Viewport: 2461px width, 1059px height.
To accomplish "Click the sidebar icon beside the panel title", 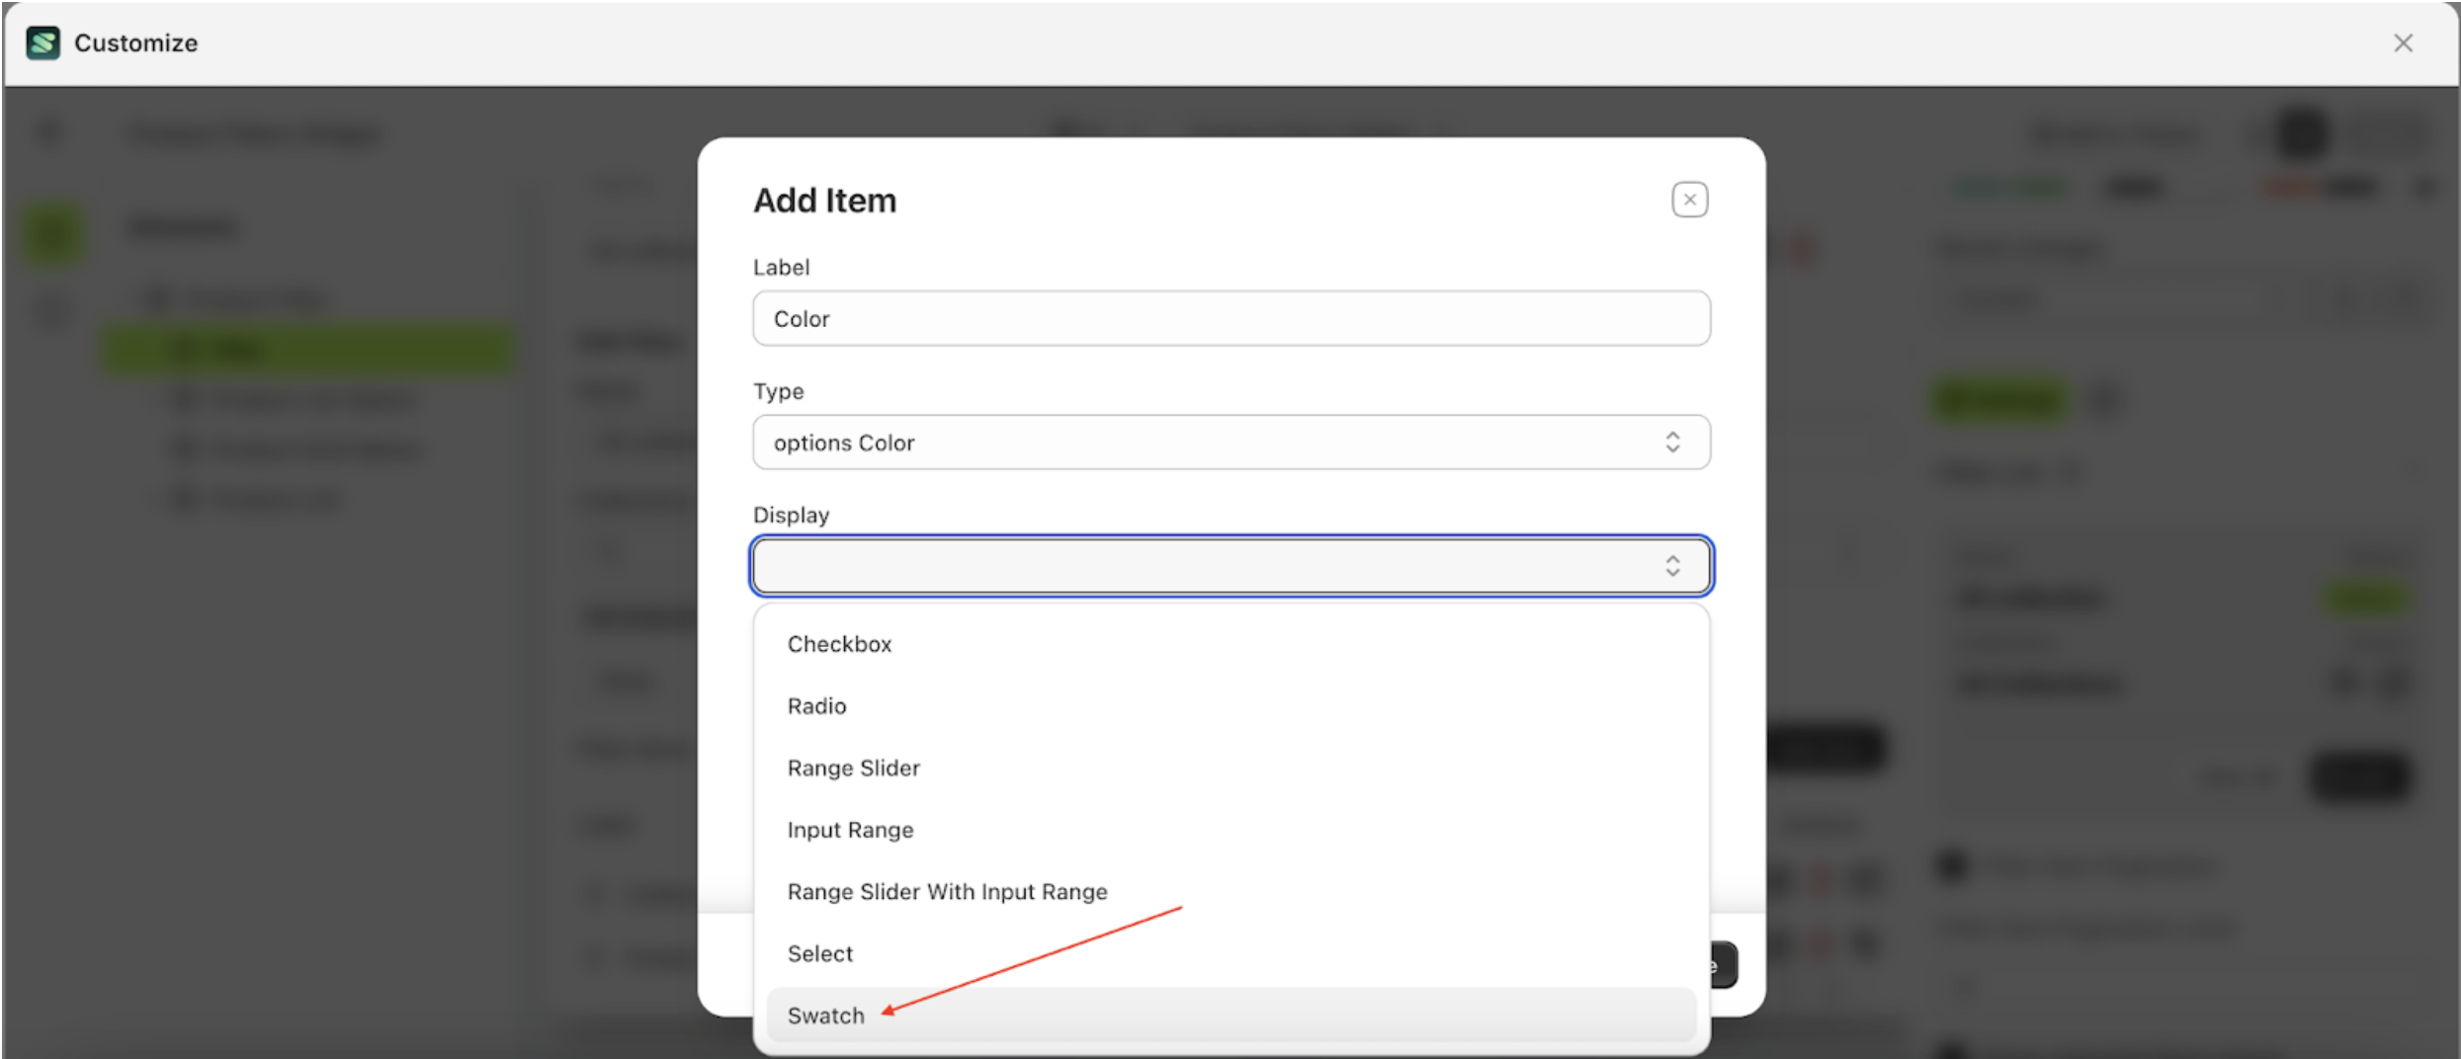I will (x=51, y=131).
